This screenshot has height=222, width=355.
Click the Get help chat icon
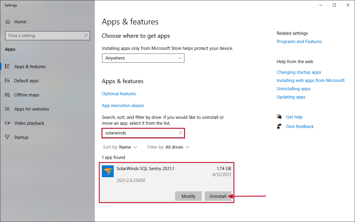[279, 117]
